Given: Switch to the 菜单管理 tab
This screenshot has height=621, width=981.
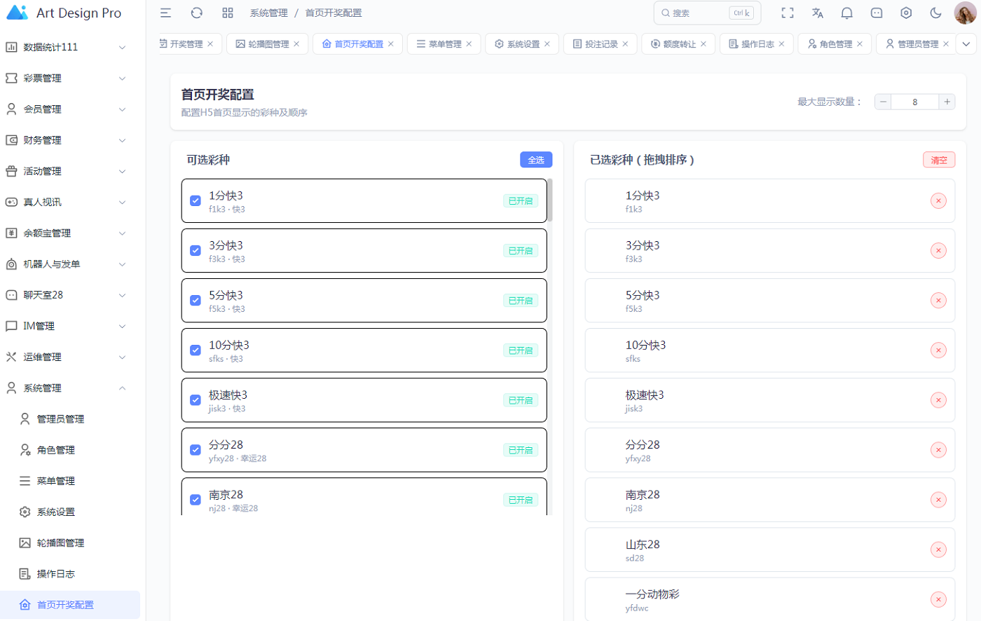Looking at the screenshot, I should 444,44.
